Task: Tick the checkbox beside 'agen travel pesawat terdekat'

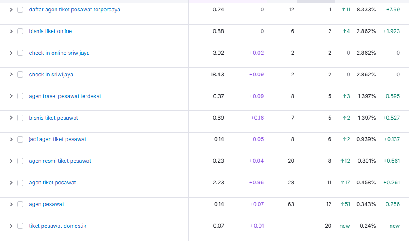Action: coord(20,96)
